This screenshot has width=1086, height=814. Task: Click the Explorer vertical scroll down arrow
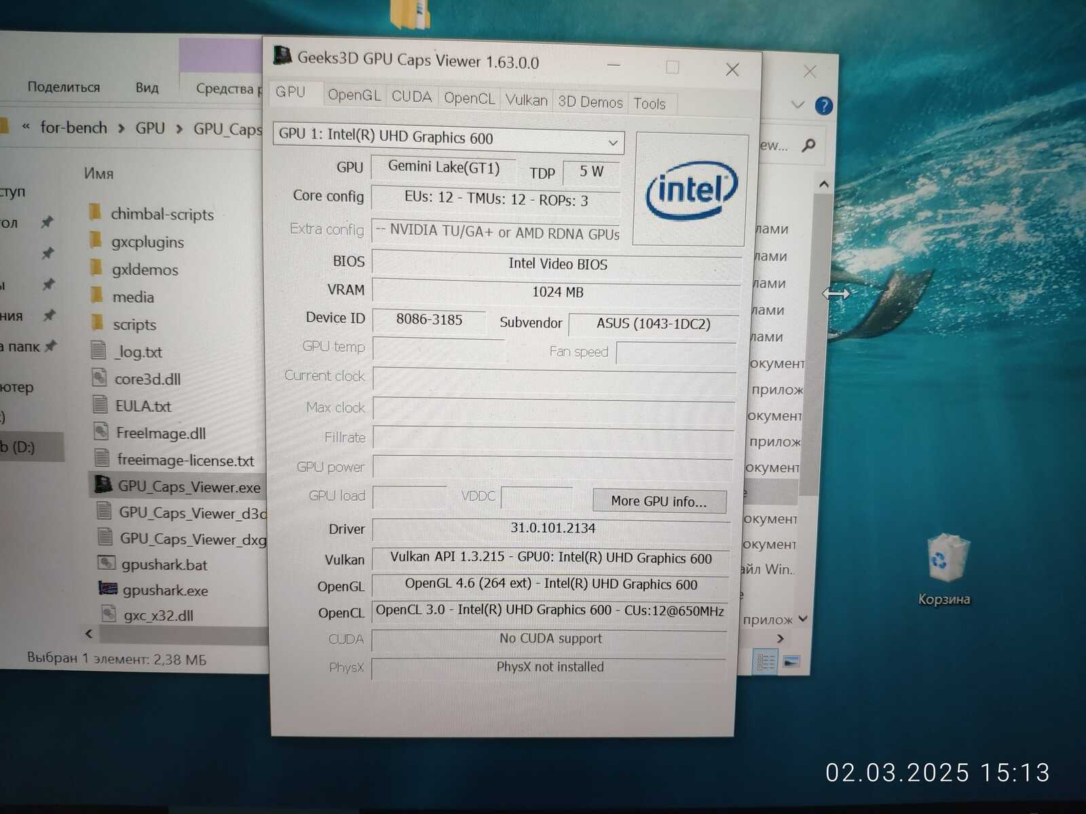[803, 619]
